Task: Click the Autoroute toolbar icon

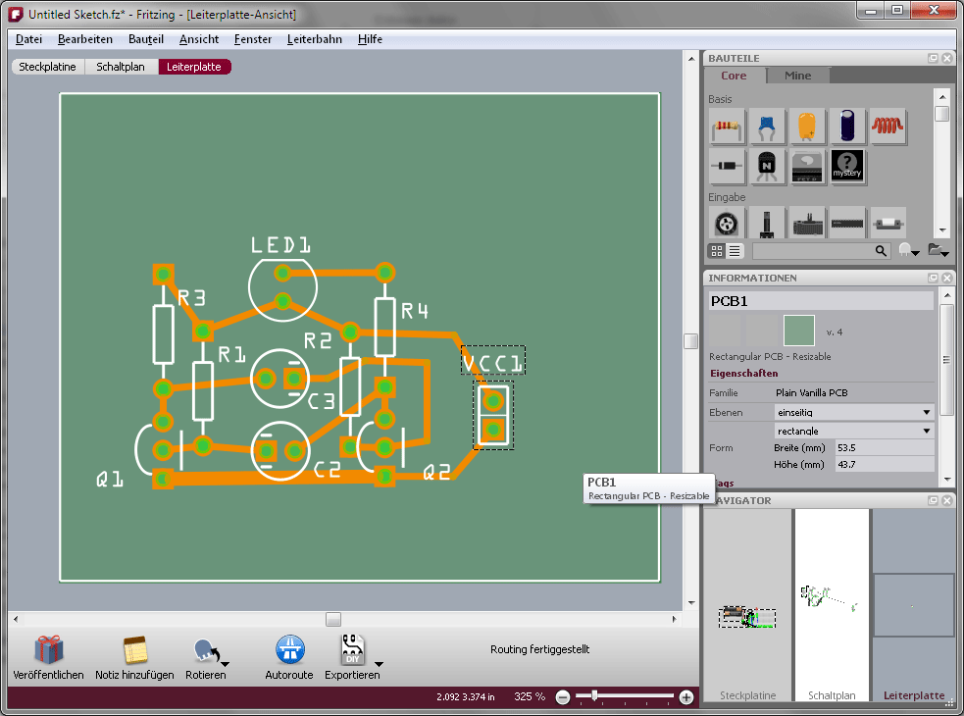Action: [289, 650]
